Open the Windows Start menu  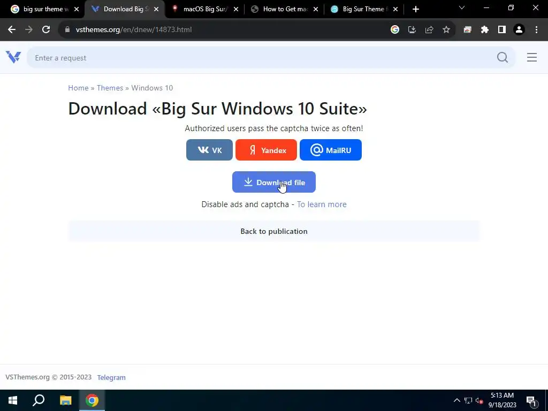click(x=13, y=400)
